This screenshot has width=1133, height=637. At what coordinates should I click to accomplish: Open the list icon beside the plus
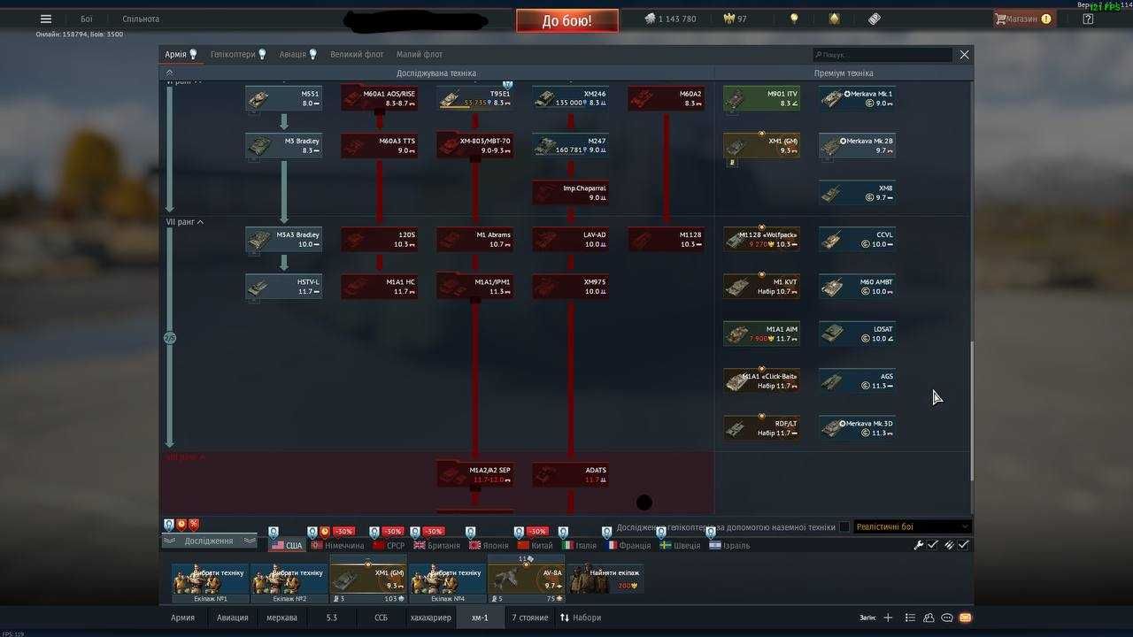(x=909, y=618)
